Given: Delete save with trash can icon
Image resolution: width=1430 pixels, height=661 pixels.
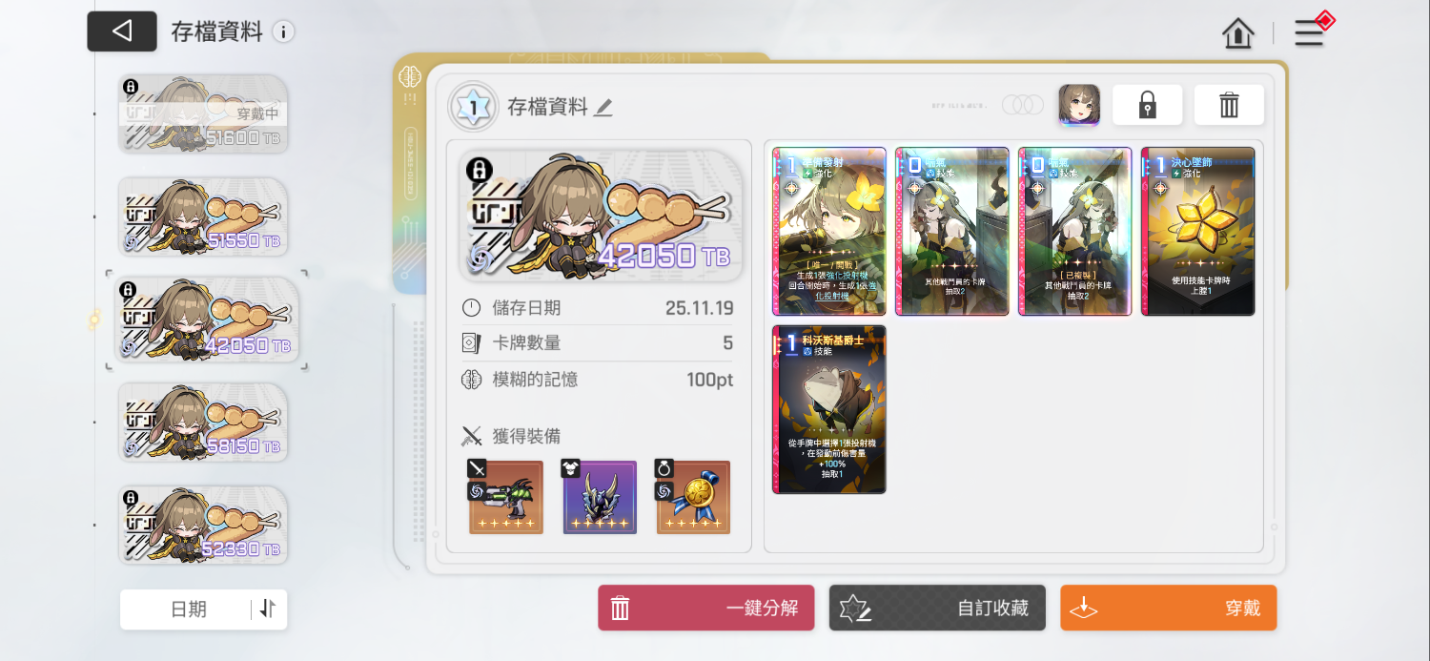Looking at the screenshot, I should 1229,105.
